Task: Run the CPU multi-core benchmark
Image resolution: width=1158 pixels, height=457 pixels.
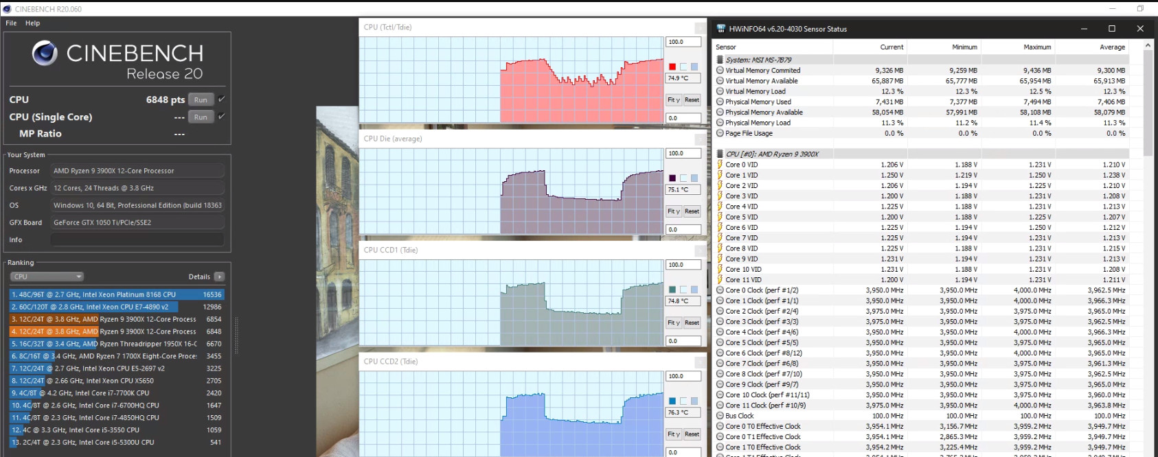Action: pyautogui.click(x=201, y=99)
